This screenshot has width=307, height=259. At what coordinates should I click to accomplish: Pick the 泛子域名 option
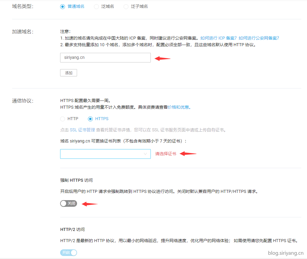point(126,6)
